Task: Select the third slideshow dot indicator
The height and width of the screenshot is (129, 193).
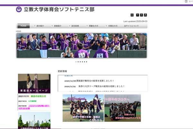Action: pos(80,62)
